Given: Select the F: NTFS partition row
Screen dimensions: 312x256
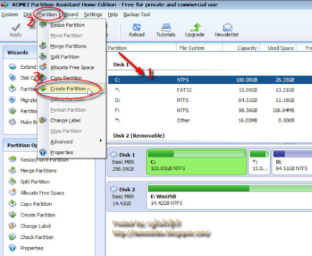Looking at the screenshot, I should pos(210,110).
